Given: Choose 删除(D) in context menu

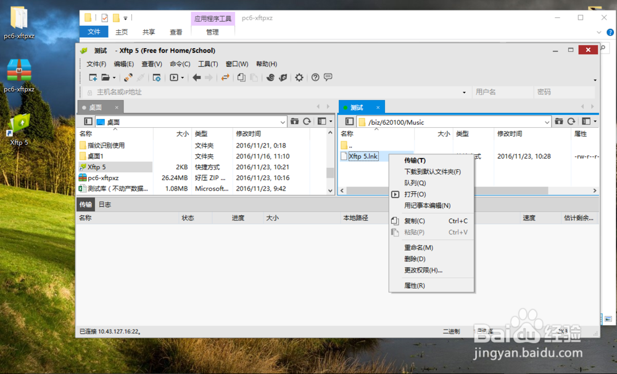Looking at the screenshot, I should pos(431,259).
